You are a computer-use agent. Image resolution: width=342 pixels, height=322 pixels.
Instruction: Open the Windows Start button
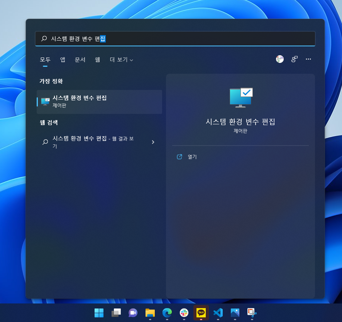point(99,313)
